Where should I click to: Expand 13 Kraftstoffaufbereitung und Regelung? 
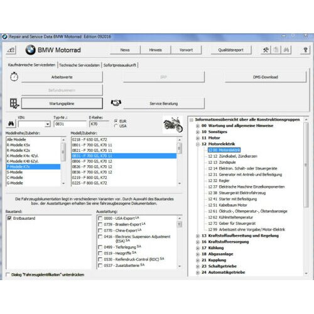(x=198, y=236)
